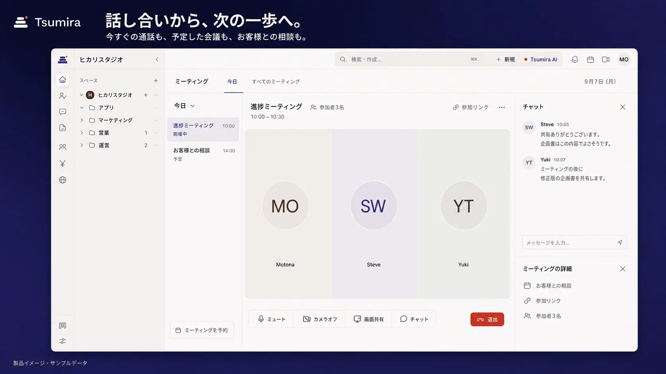
Task: Open the MO profile avatar
Action: click(624, 60)
